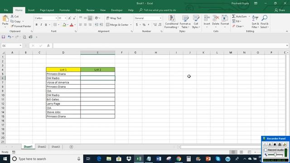290x163 pixels.
Task: Click the Undo arrow
Action: [x=10, y=37]
